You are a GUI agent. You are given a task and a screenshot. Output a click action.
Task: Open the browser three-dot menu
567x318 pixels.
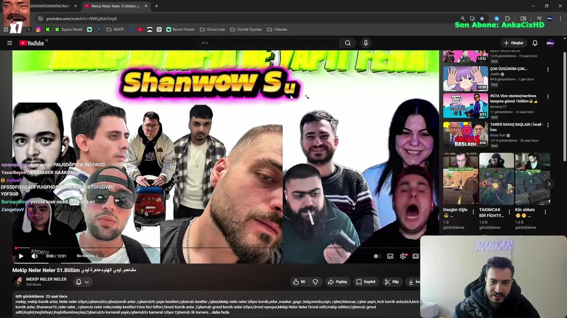pyautogui.click(x=560, y=19)
